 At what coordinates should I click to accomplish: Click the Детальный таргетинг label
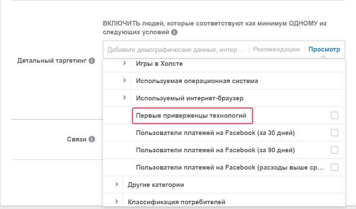(52, 61)
